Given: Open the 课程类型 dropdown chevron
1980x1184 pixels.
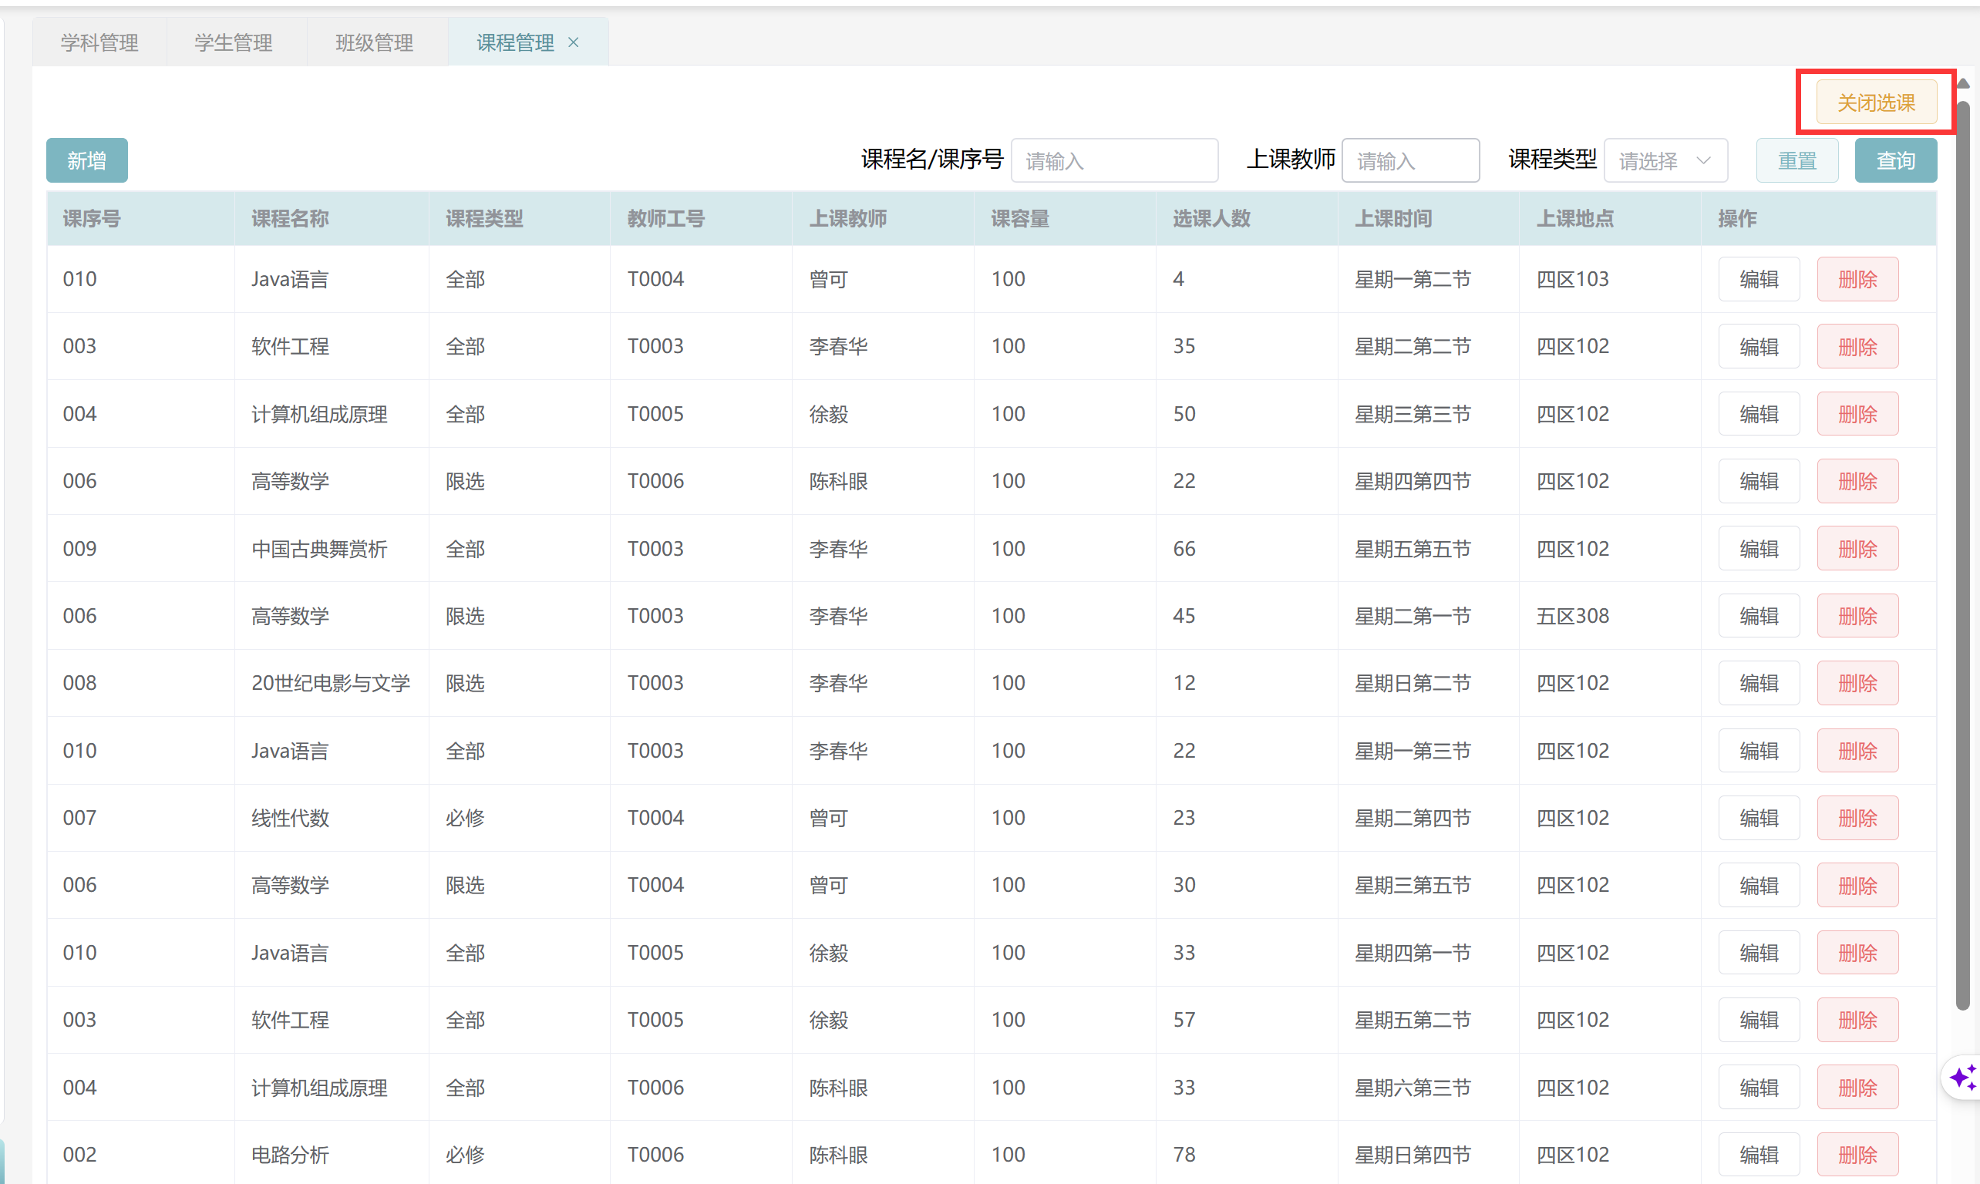Looking at the screenshot, I should point(1703,160).
